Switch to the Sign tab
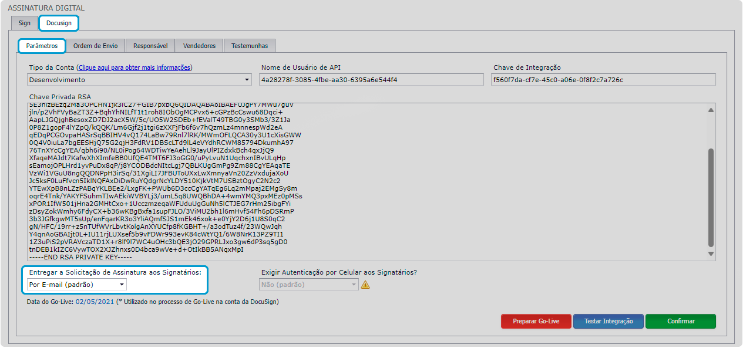Image resolution: width=743 pixels, height=348 pixels. tap(24, 23)
